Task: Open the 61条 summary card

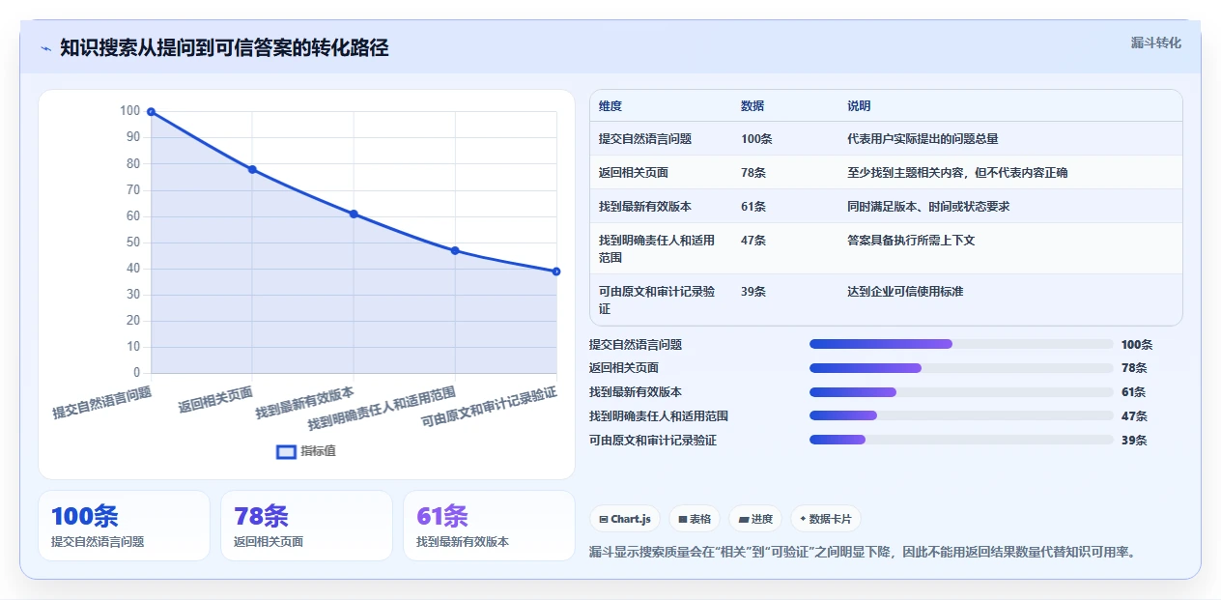Action: tap(489, 526)
